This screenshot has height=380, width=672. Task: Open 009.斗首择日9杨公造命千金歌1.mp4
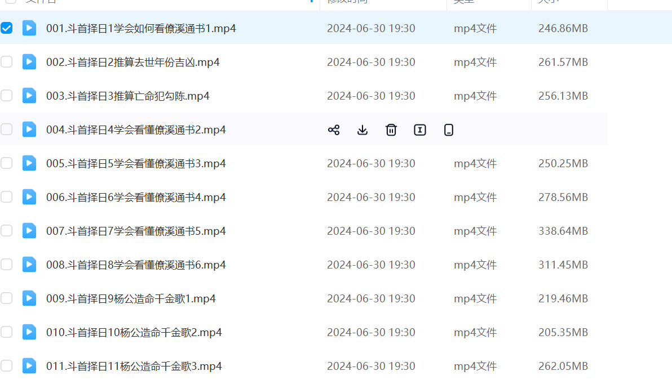[131, 298]
